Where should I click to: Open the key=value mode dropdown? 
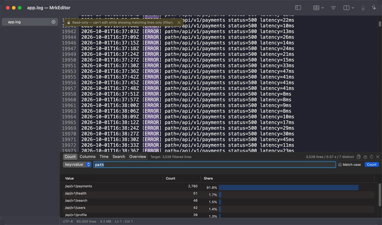(x=77, y=164)
